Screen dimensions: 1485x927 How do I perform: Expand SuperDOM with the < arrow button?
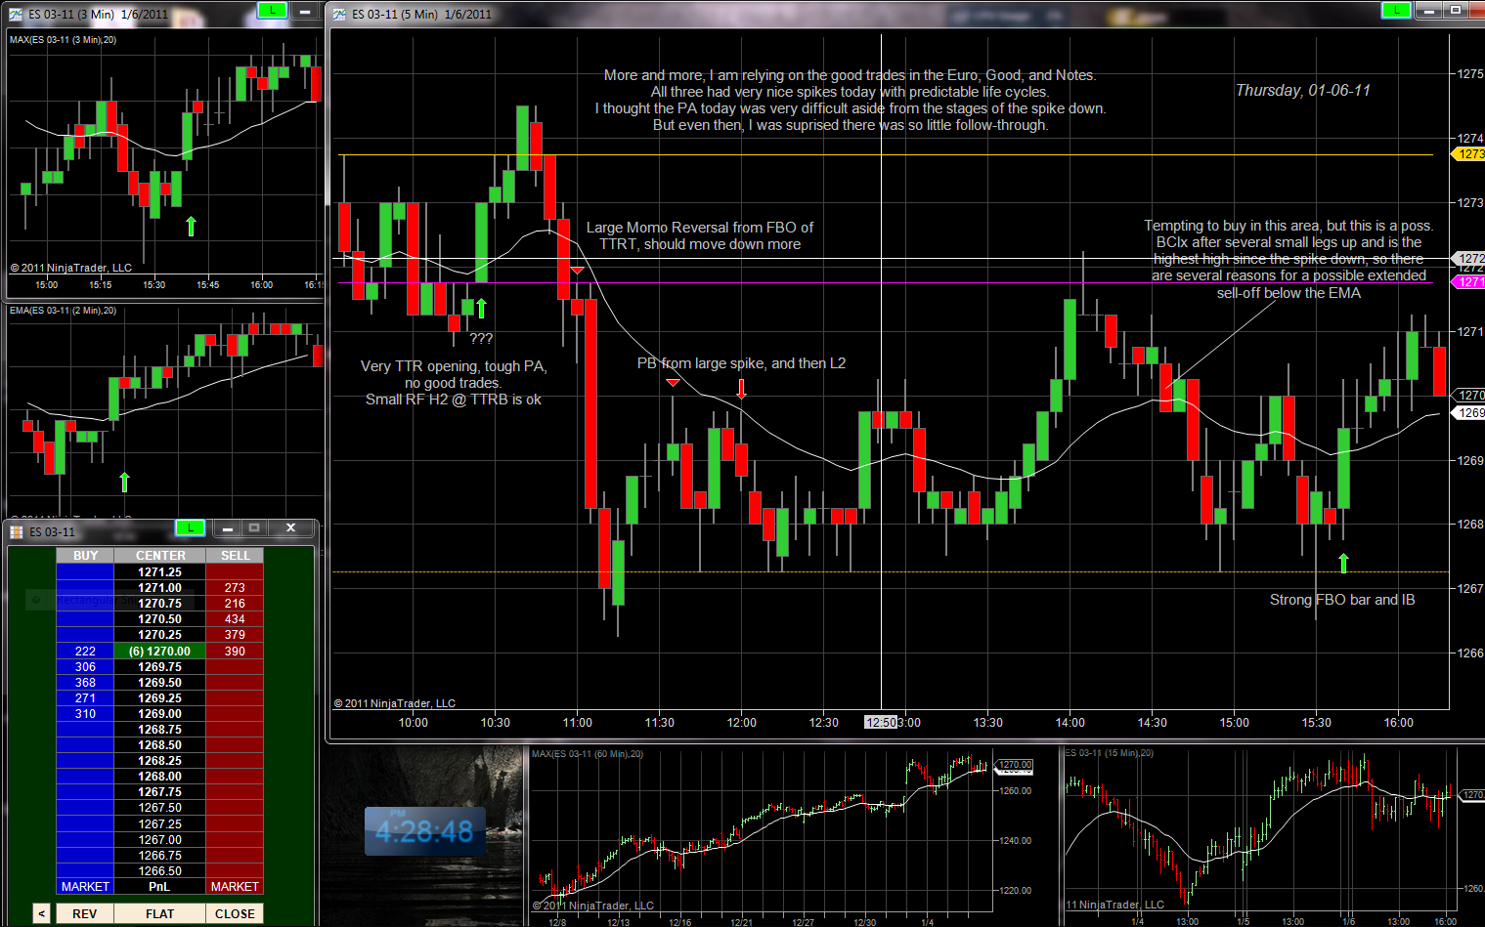(41, 914)
